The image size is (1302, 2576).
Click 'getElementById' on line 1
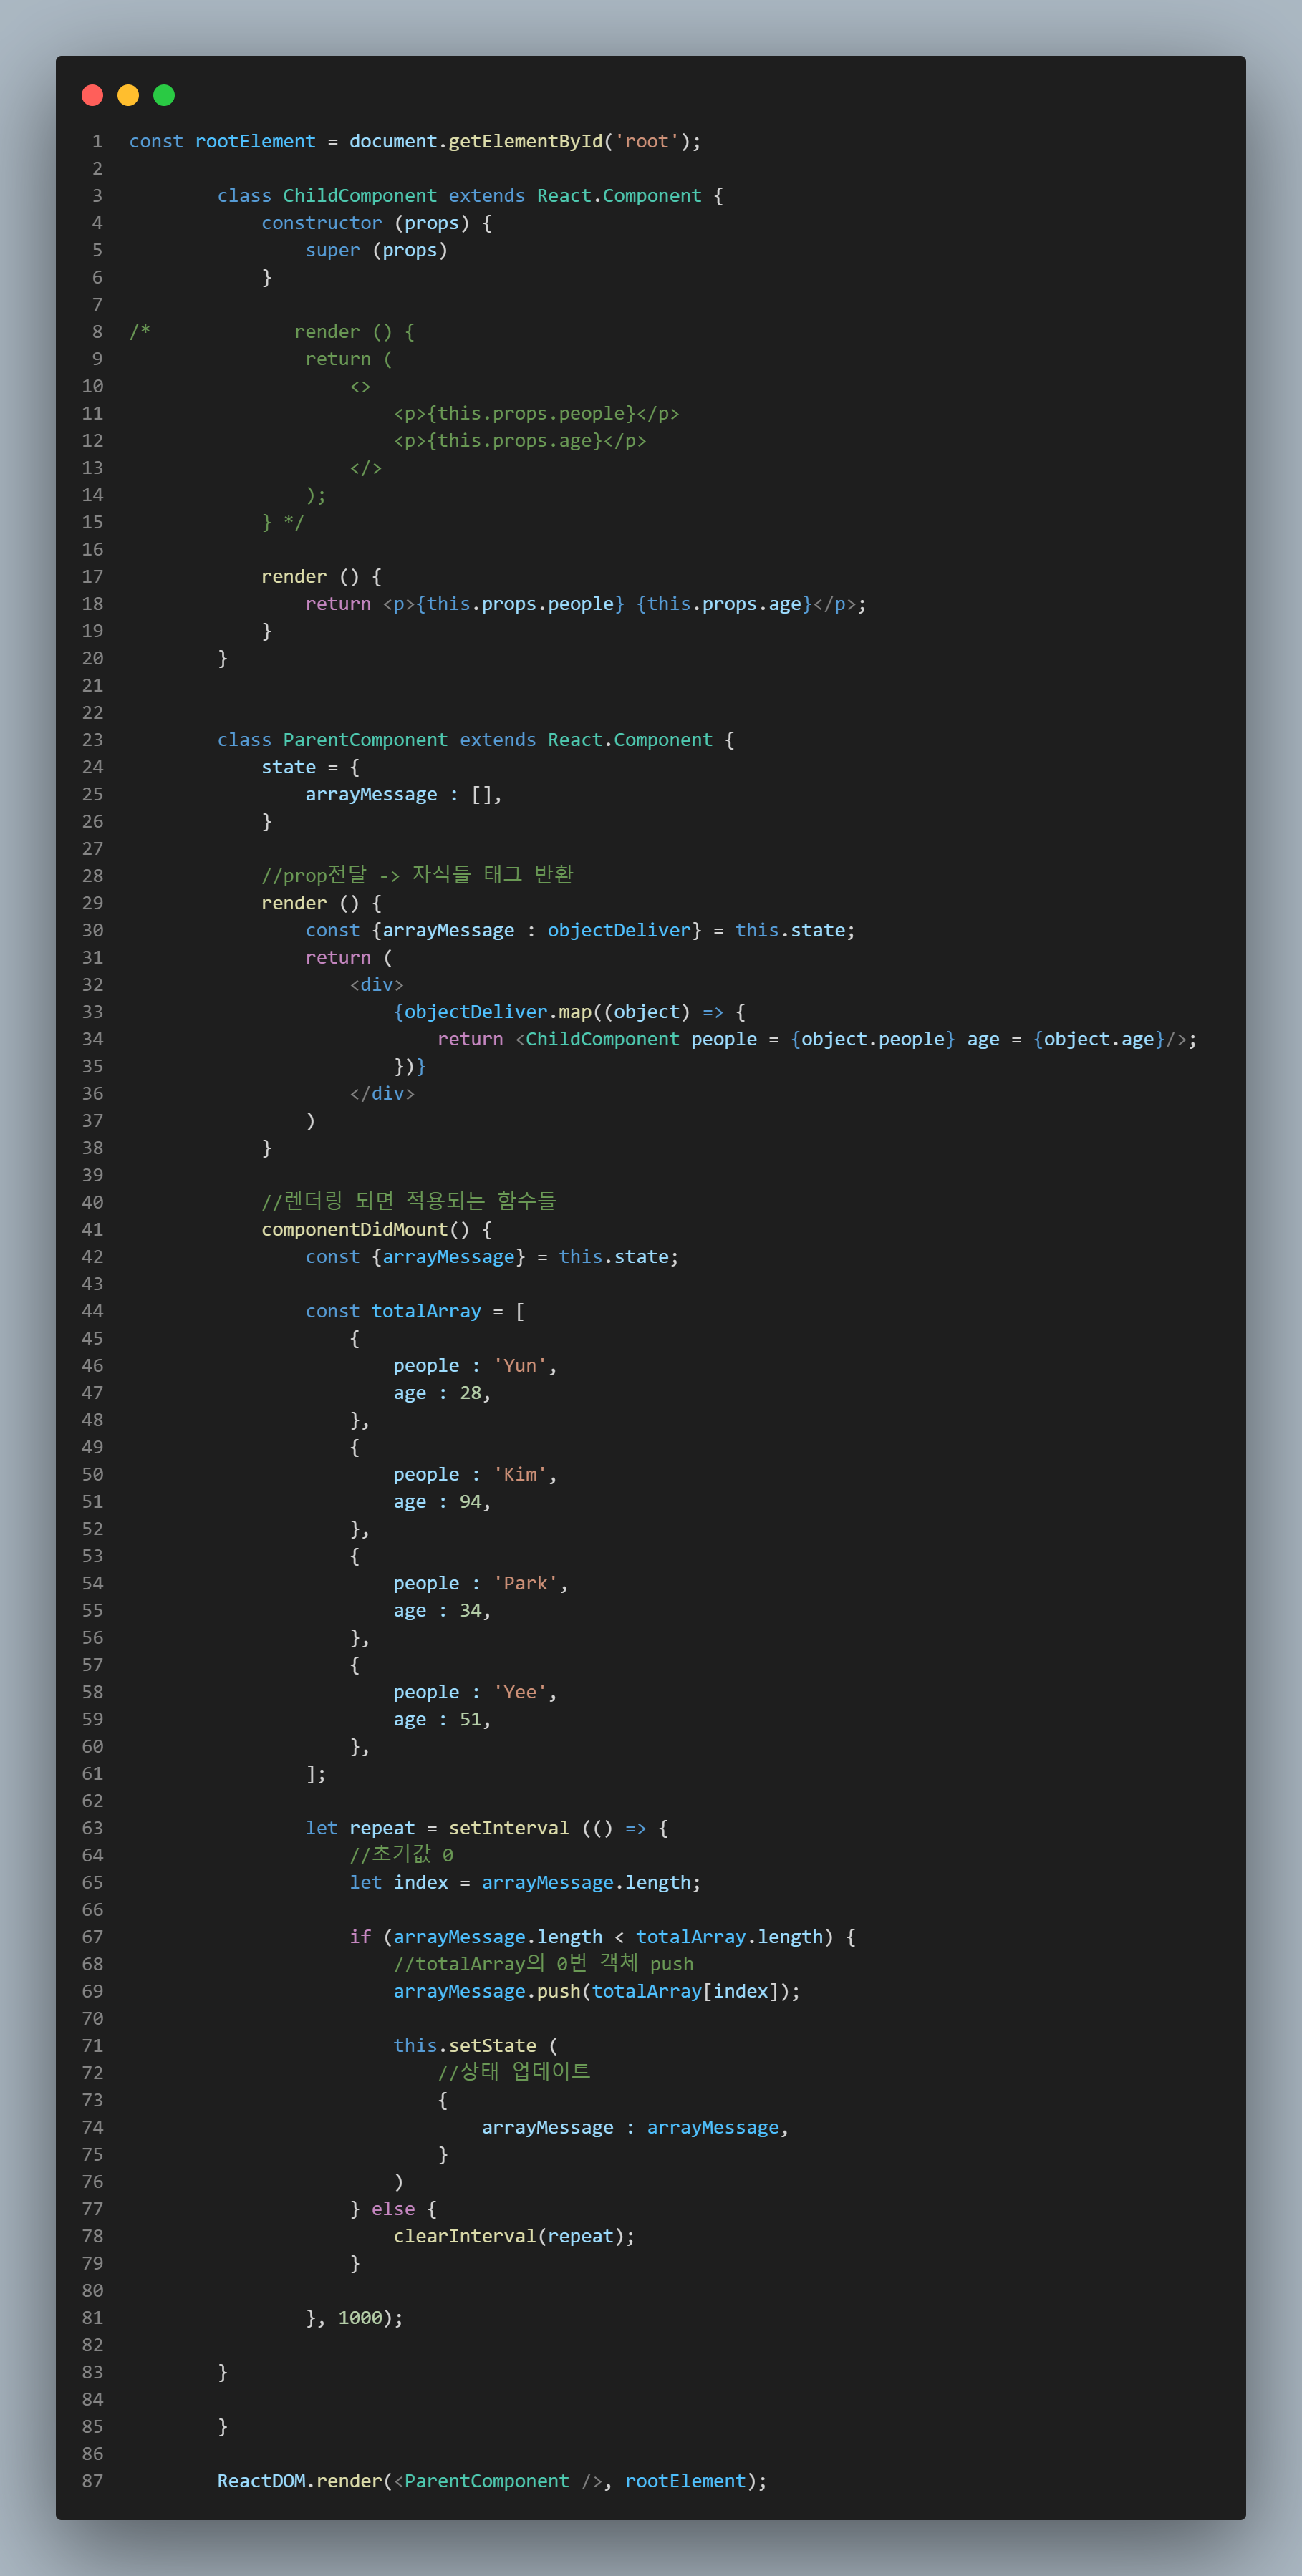pyautogui.click(x=525, y=141)
